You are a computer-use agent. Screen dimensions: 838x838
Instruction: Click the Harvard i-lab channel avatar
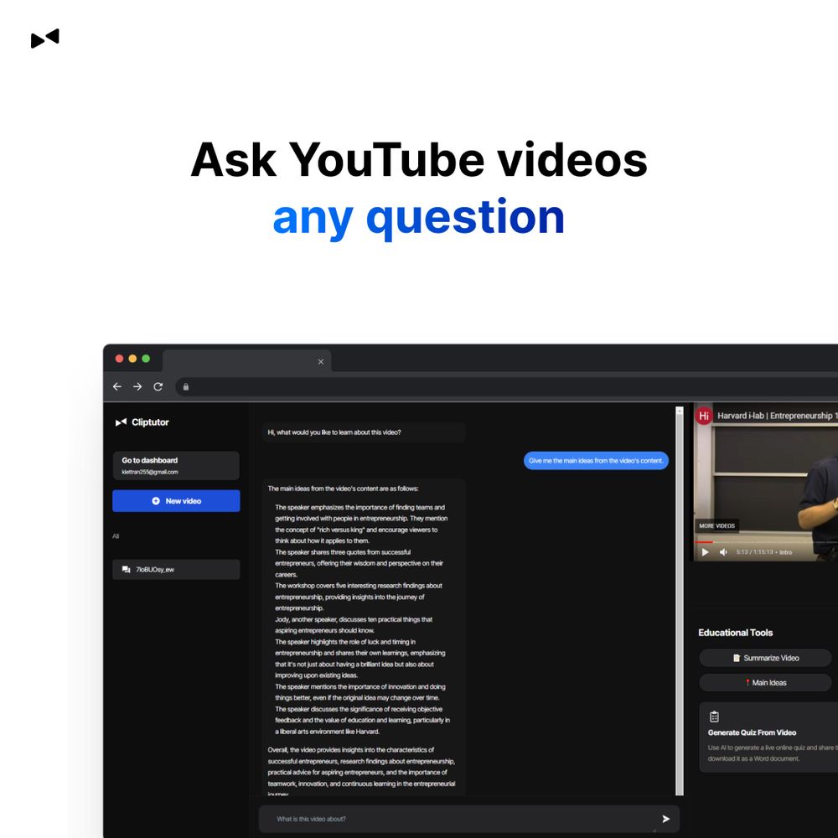click(704, 416)
